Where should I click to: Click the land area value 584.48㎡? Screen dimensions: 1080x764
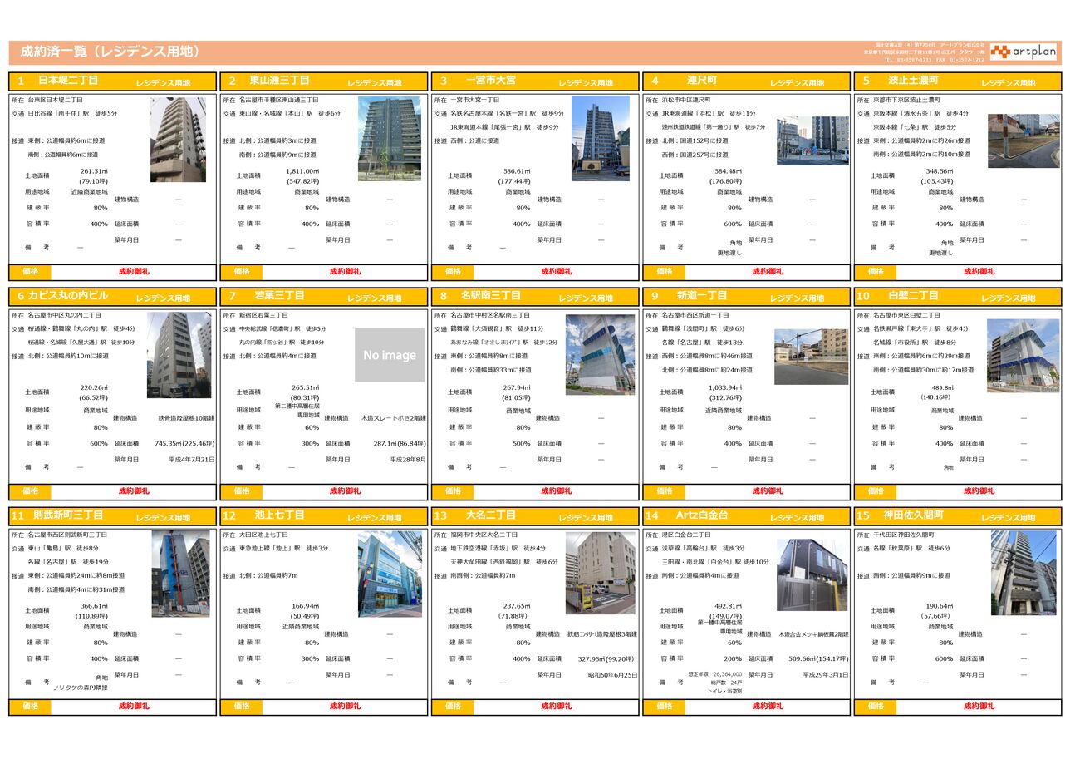click(729, 171)
